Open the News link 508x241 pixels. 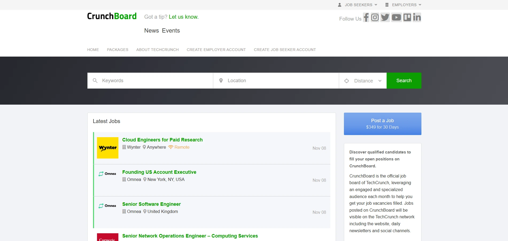152,31
